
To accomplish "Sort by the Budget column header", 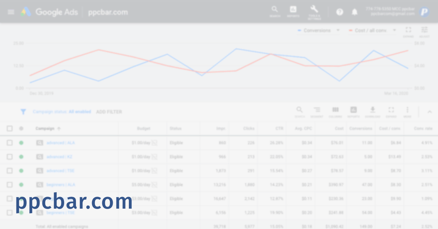I will (x=143, y=128).
